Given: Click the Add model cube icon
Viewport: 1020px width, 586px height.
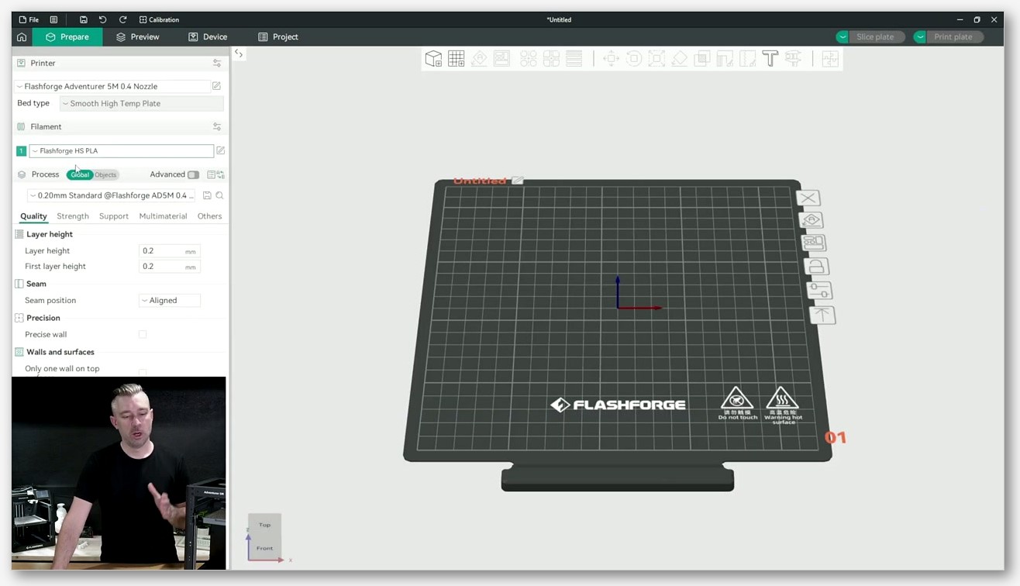Looking at the screenshot, I should (433, 59).
